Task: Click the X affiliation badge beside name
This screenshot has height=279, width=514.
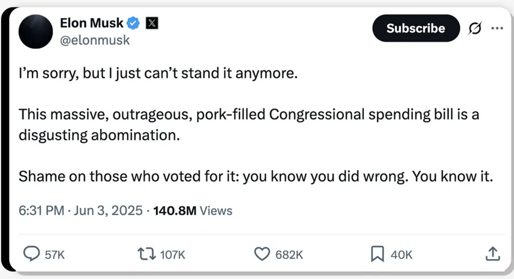Action: (x=152, y=24)
